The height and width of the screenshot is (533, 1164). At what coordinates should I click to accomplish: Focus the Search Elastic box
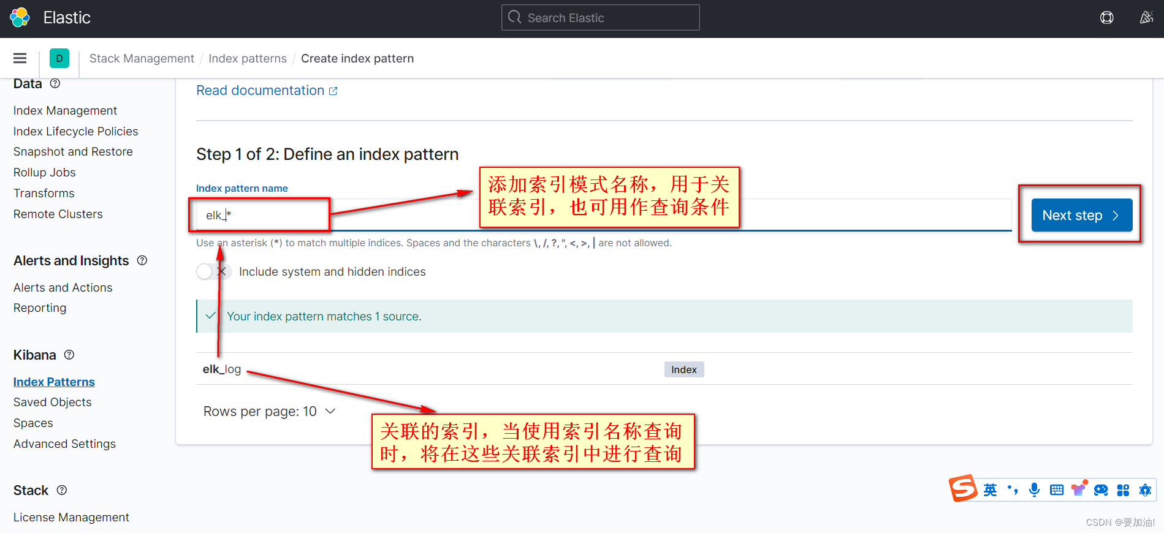coord(601,17)
